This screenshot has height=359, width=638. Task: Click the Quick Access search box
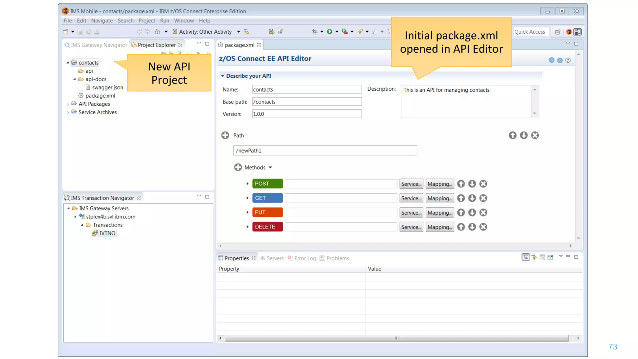point(531,32)
